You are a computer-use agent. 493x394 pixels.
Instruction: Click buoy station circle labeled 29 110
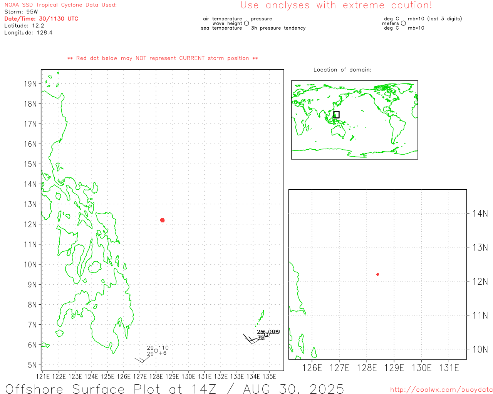156,351
